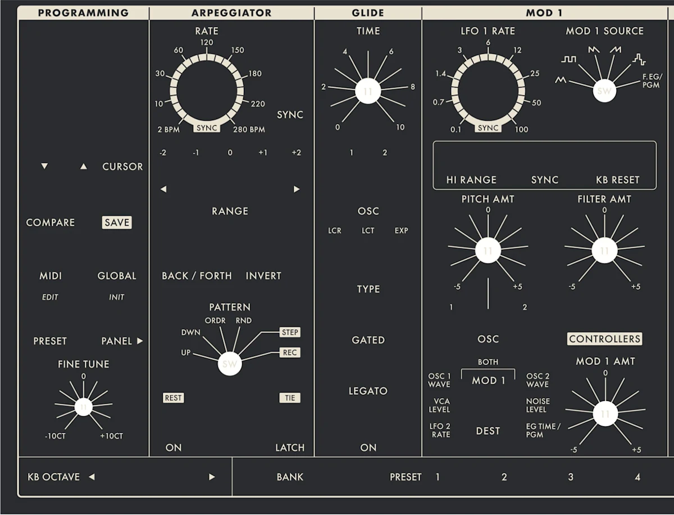This screenshot has height=515, width=674.
Task: Select square wave for Mod 1 source
Action: click(568, 59)
